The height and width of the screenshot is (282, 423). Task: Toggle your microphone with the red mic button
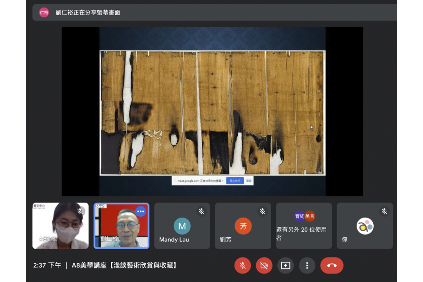pos(243,266)
